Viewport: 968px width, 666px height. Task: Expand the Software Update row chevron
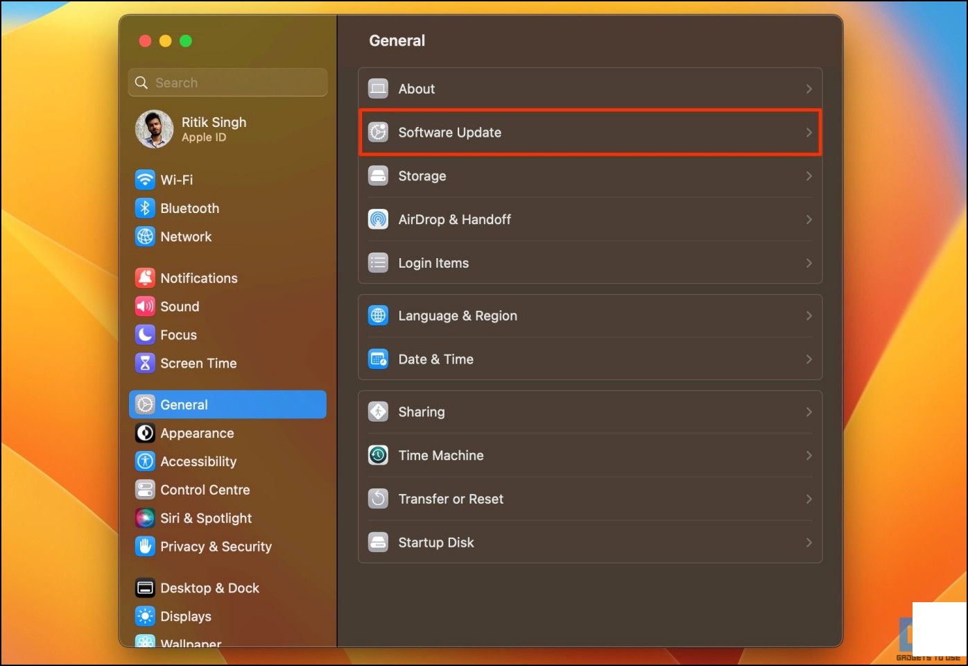(x=809, y=132)
